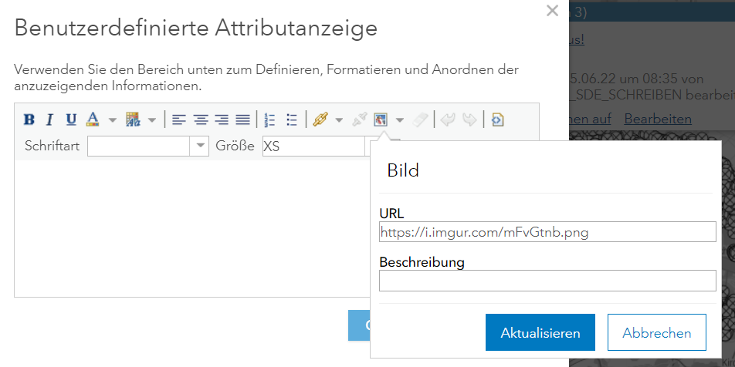Image resolution: width=735 pixels, height=367 pixels.
Task: Align text left
Action: (178, 120)
